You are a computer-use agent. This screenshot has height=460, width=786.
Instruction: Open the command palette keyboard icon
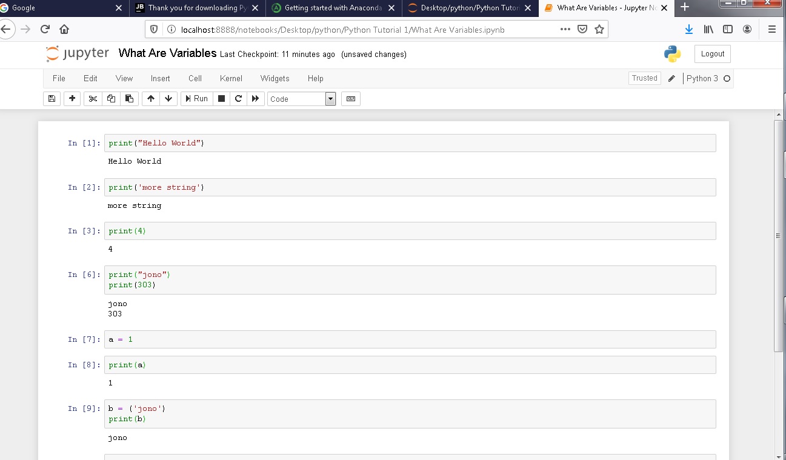350,98
